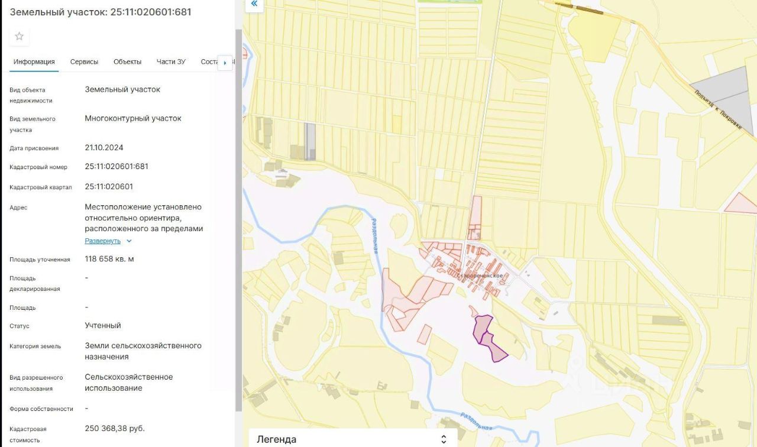Click the header title Земельный участок: 25:11:020601:681
757x447 pixels.
[101, 12]
